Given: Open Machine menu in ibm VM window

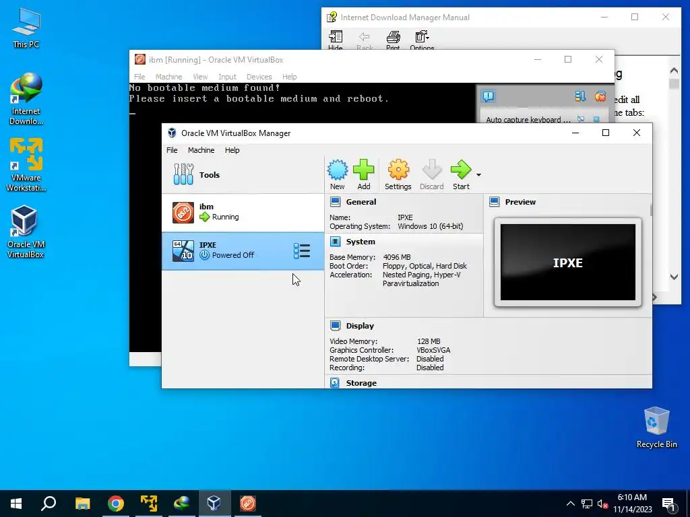Looking at the screenshot, I should pyautogui.click(x=168, y=77).
